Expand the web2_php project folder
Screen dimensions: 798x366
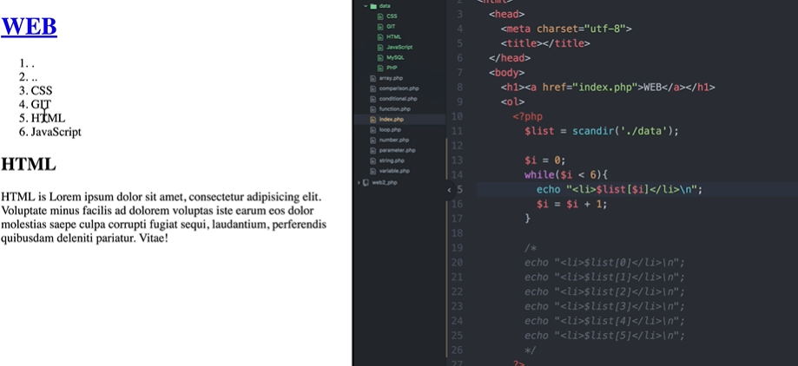pos(359,182)
